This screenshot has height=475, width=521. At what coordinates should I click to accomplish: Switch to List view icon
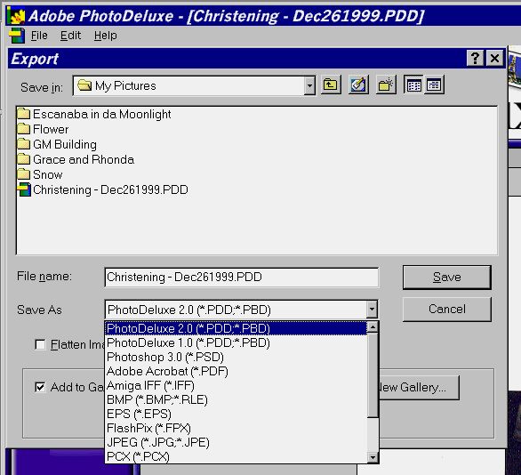tap(413, 85)
